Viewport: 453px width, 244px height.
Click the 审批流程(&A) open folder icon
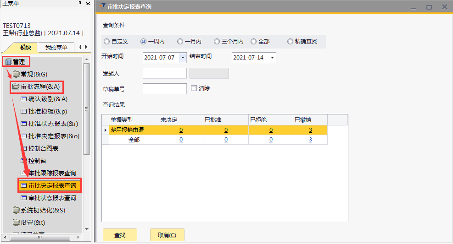16,87
